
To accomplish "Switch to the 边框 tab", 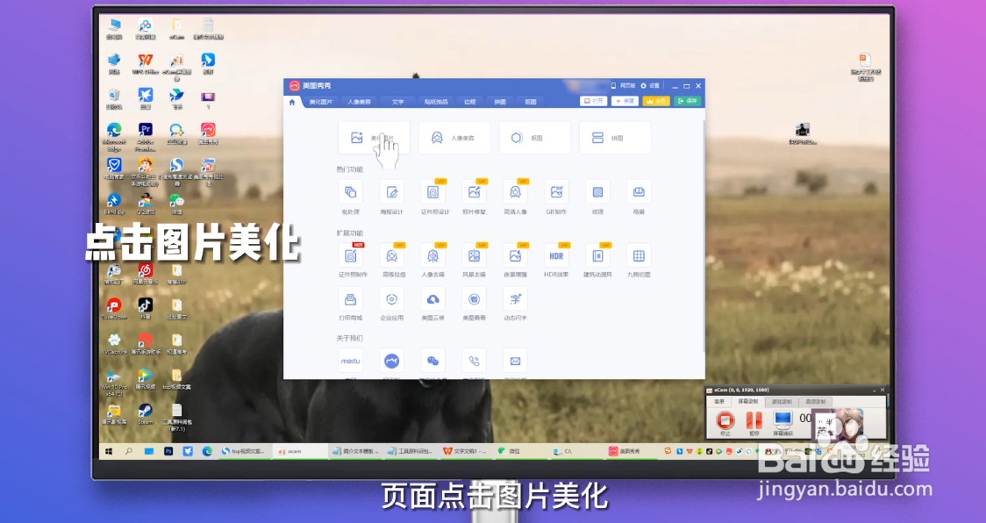I will point(469,101).
